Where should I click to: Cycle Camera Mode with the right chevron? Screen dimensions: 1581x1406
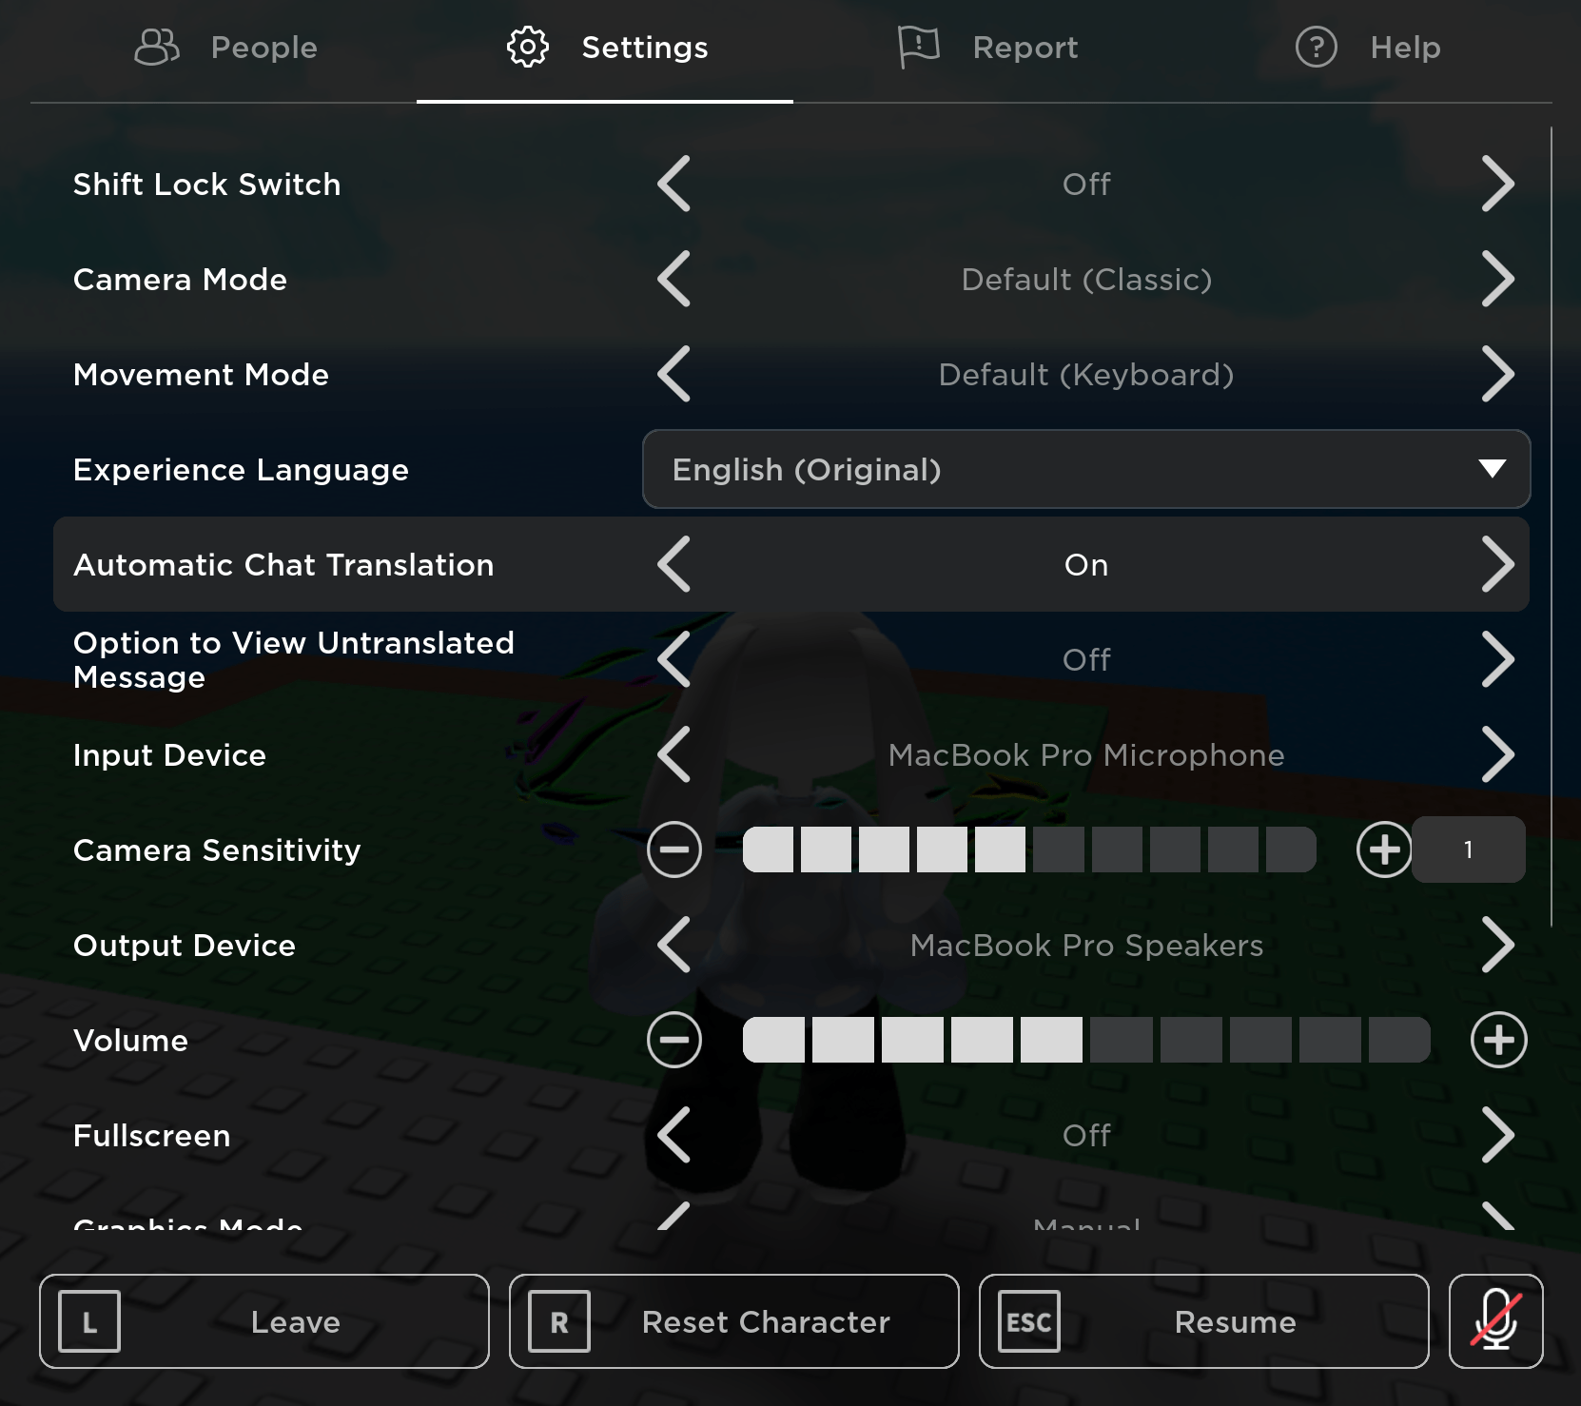1498,279
